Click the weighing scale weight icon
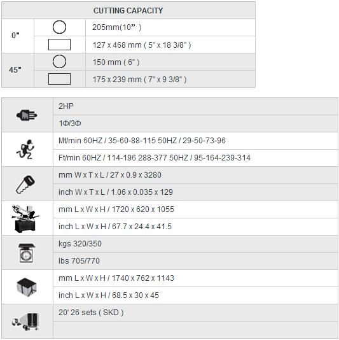The height and width of the screenshot is (340, 339). point(27,253)
